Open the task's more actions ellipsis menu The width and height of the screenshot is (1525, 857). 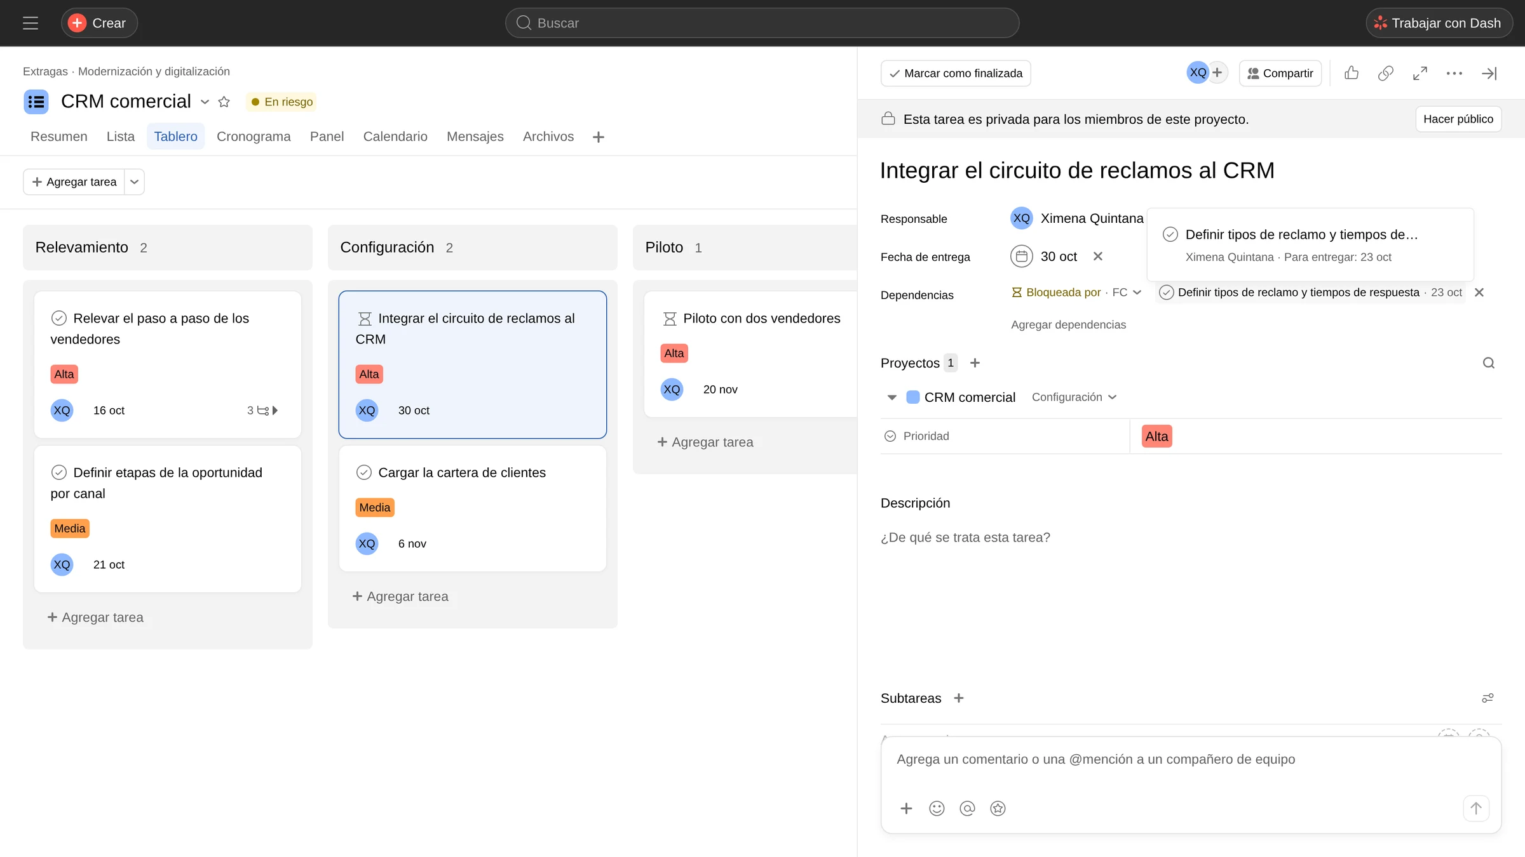pyautogui.click(x=1454, y=74)
